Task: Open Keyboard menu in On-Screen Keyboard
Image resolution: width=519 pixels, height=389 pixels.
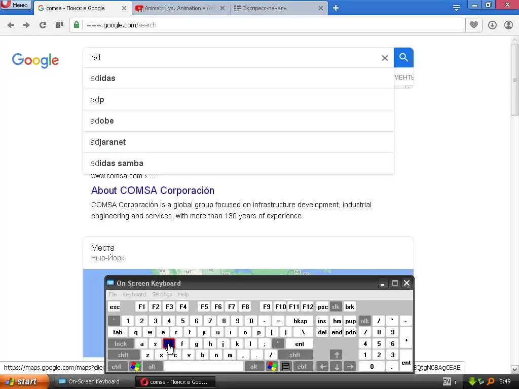Action: 134,294
